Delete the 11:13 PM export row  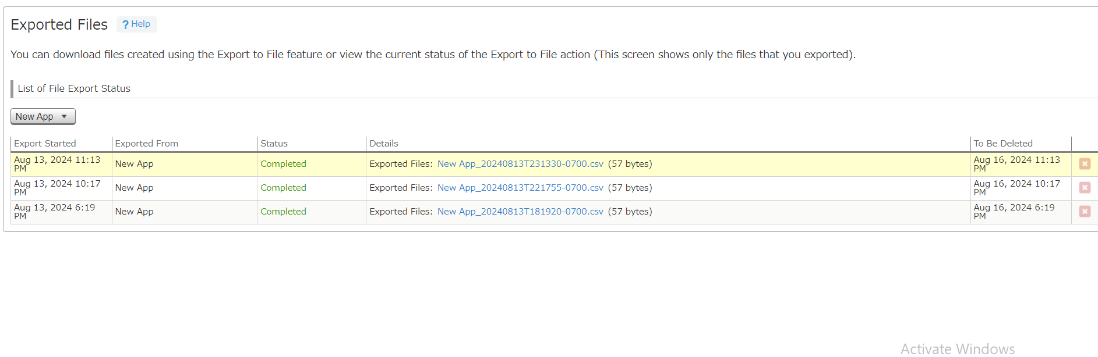1084,164
